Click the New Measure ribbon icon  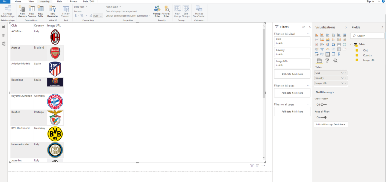[22, 12]
